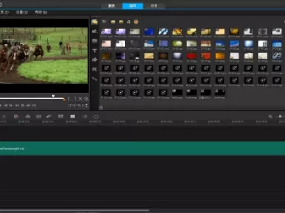This screenshot has width=285, height=213.
Task: Play the preview clip
Action: [11, 105]
